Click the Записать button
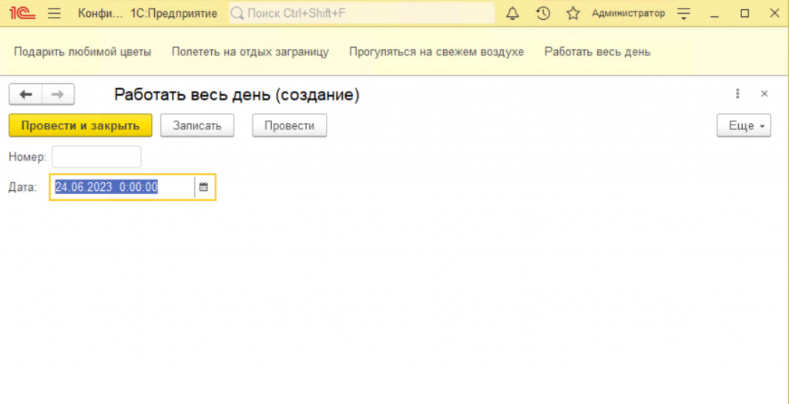Image resolution: width=789 pixels, height=404 pixels. coord(197,125)
